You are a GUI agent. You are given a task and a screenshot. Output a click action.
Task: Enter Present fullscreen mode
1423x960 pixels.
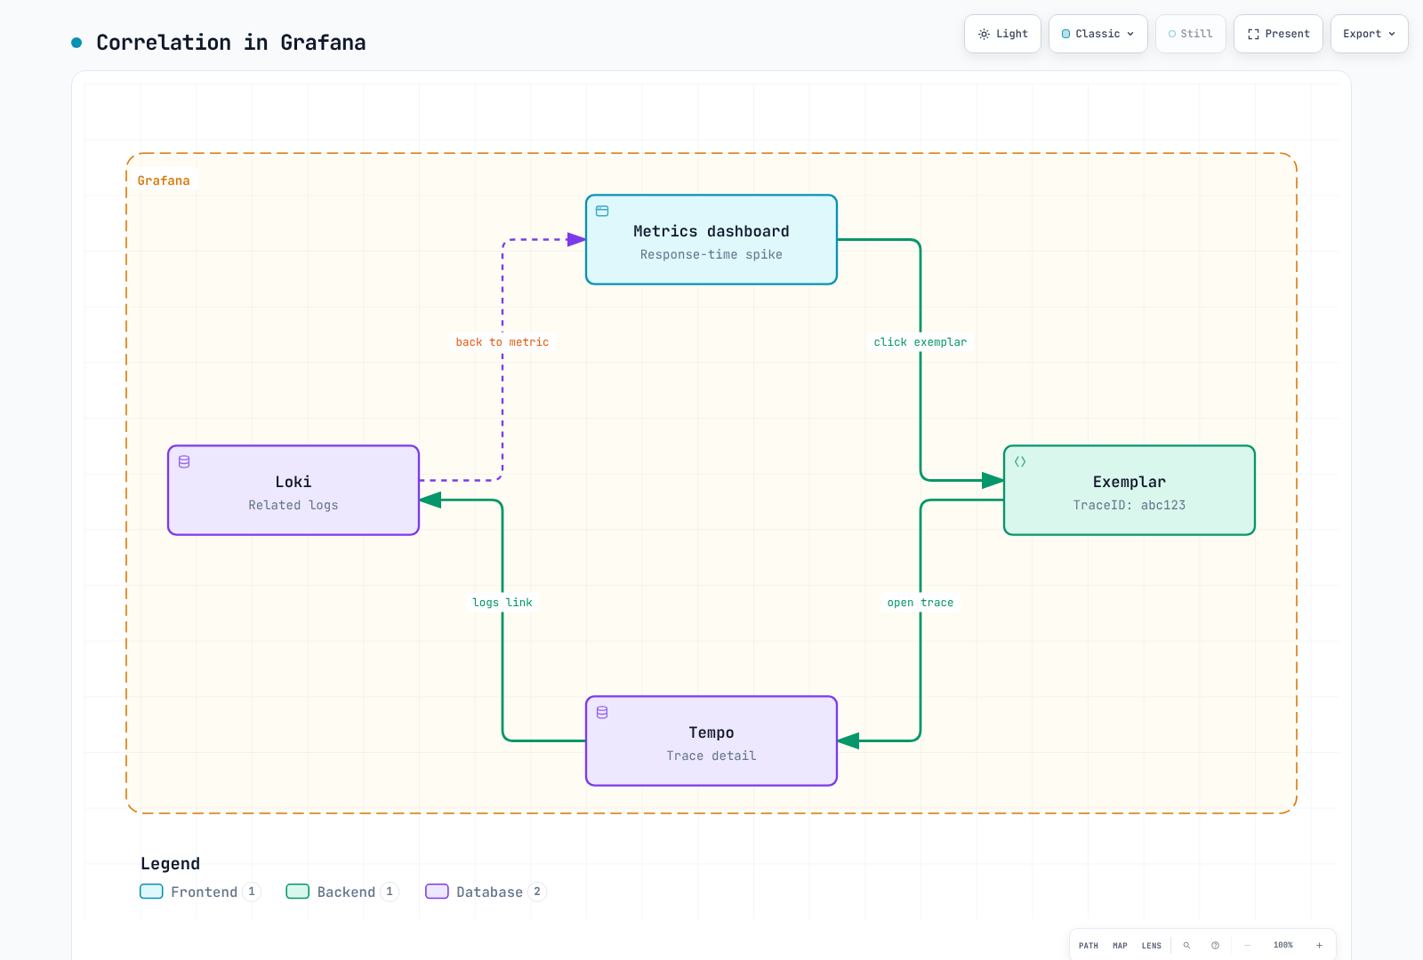click(1278, 34)
